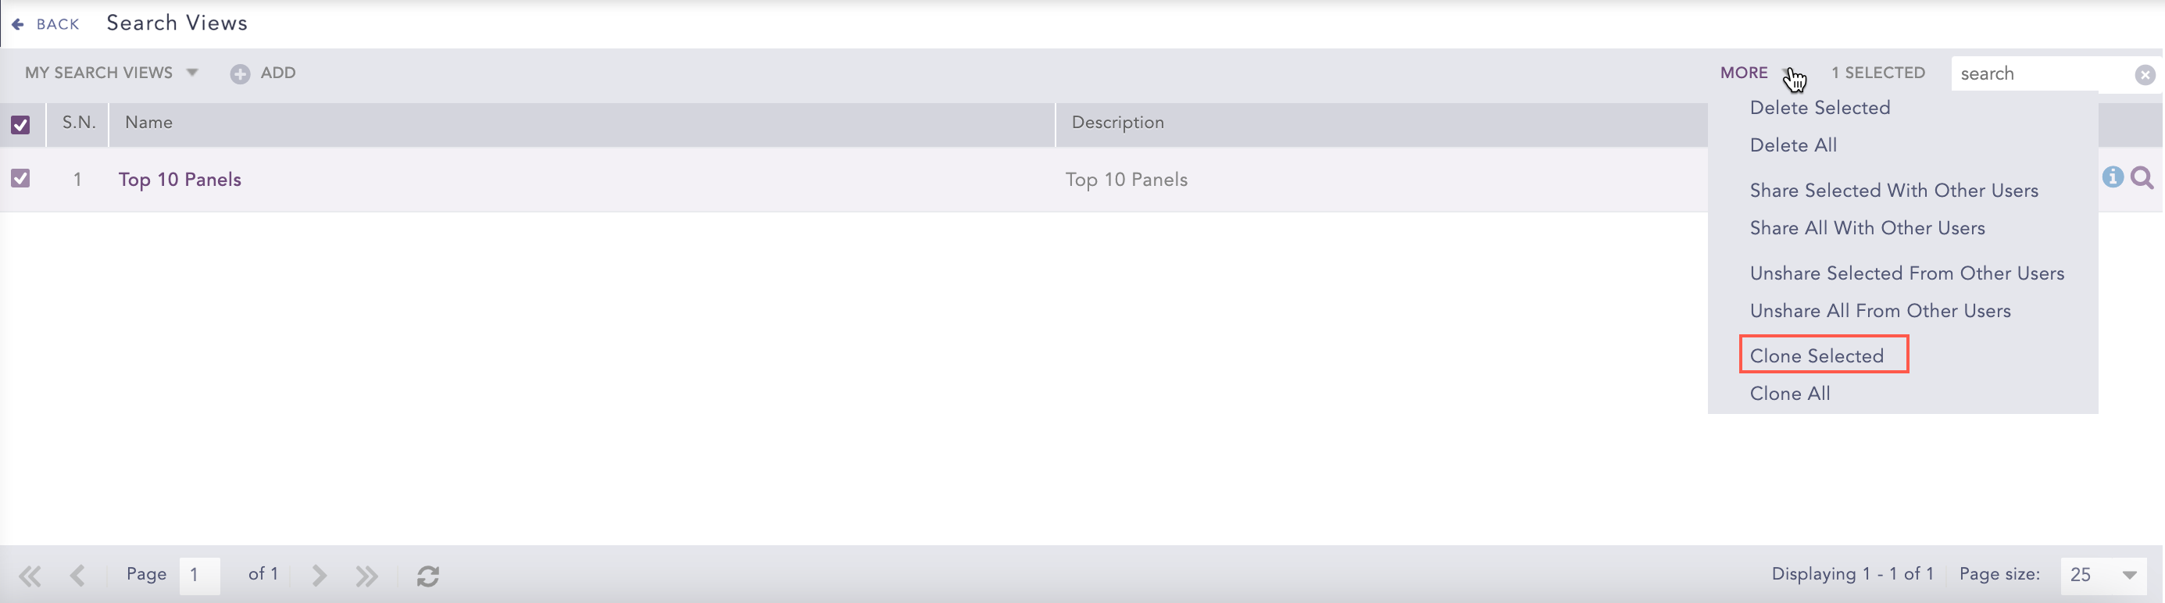Choose Clone Selected from the menu
The image size is (2165, 603).
1817,356
